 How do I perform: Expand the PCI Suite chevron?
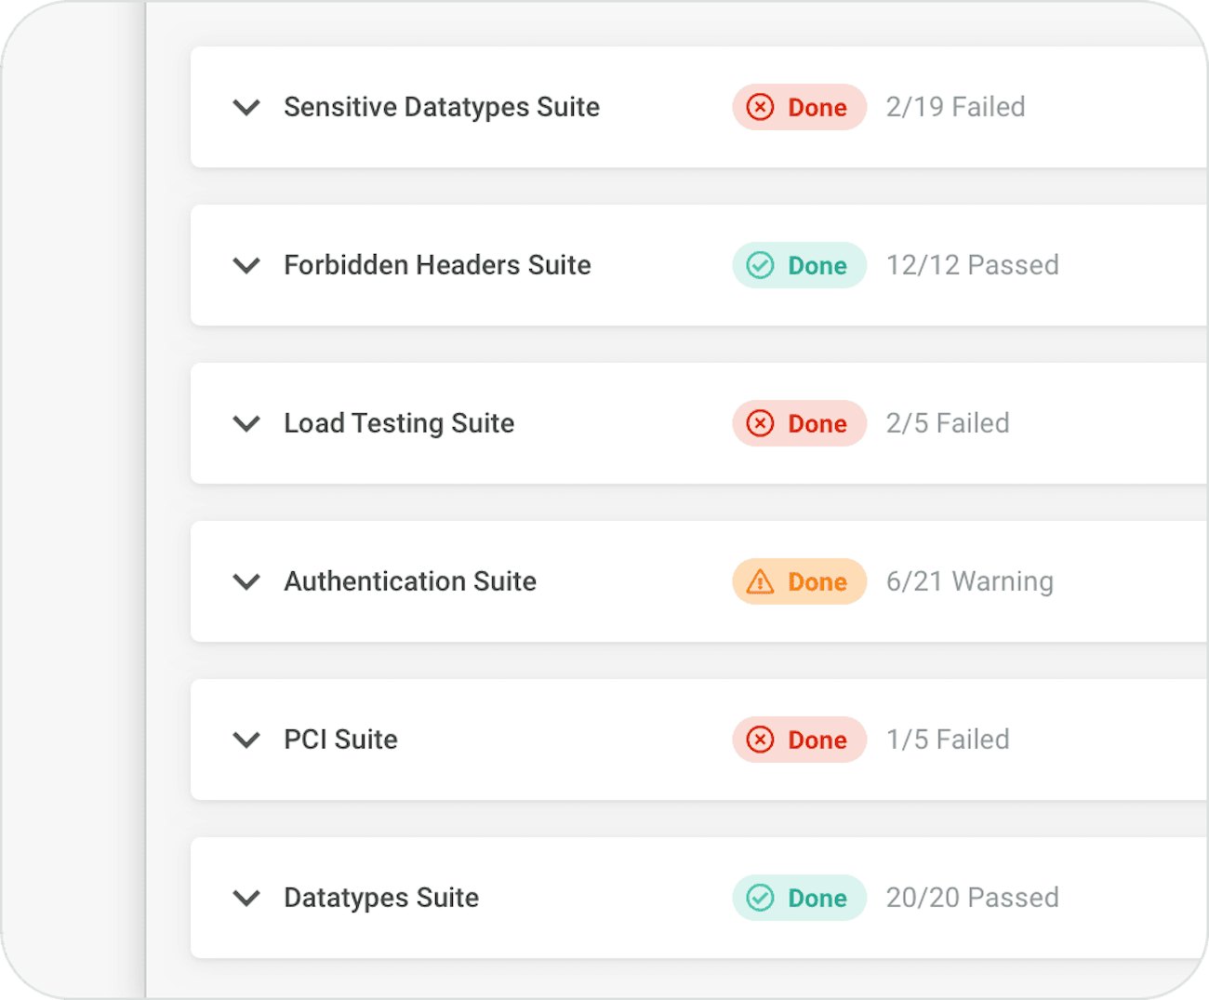click(246, 740)
